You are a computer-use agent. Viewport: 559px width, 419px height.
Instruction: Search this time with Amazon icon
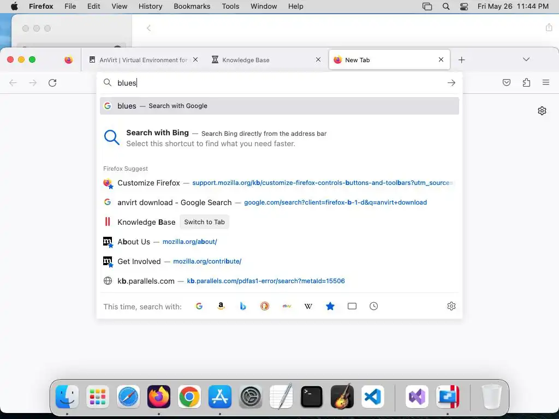pos(221,306)
